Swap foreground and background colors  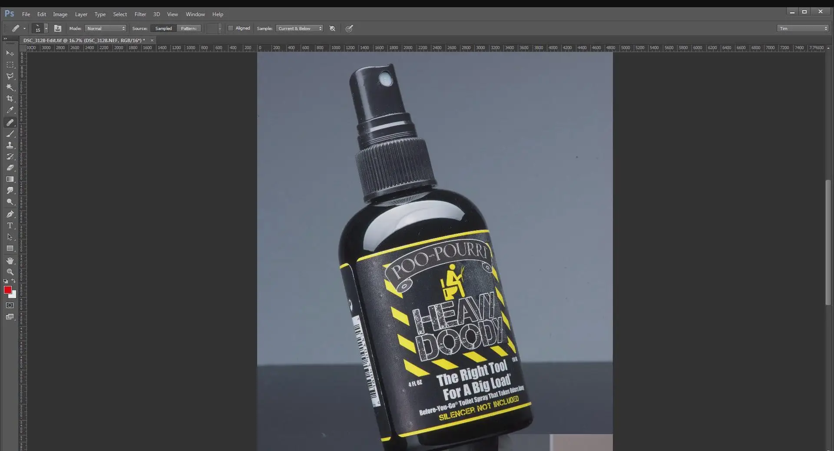[x=13, y=281]
